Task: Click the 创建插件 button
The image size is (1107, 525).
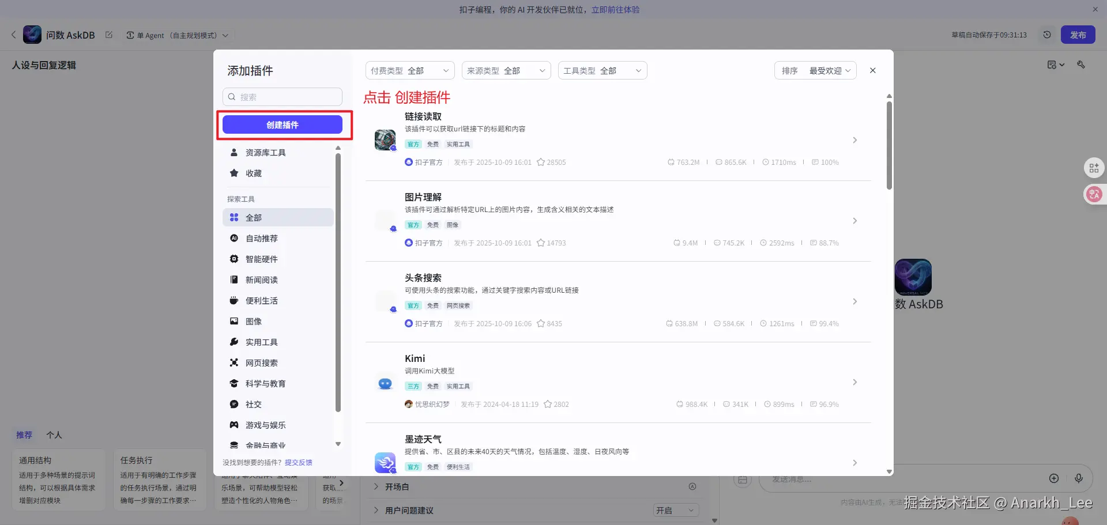Action: [283, 124]
